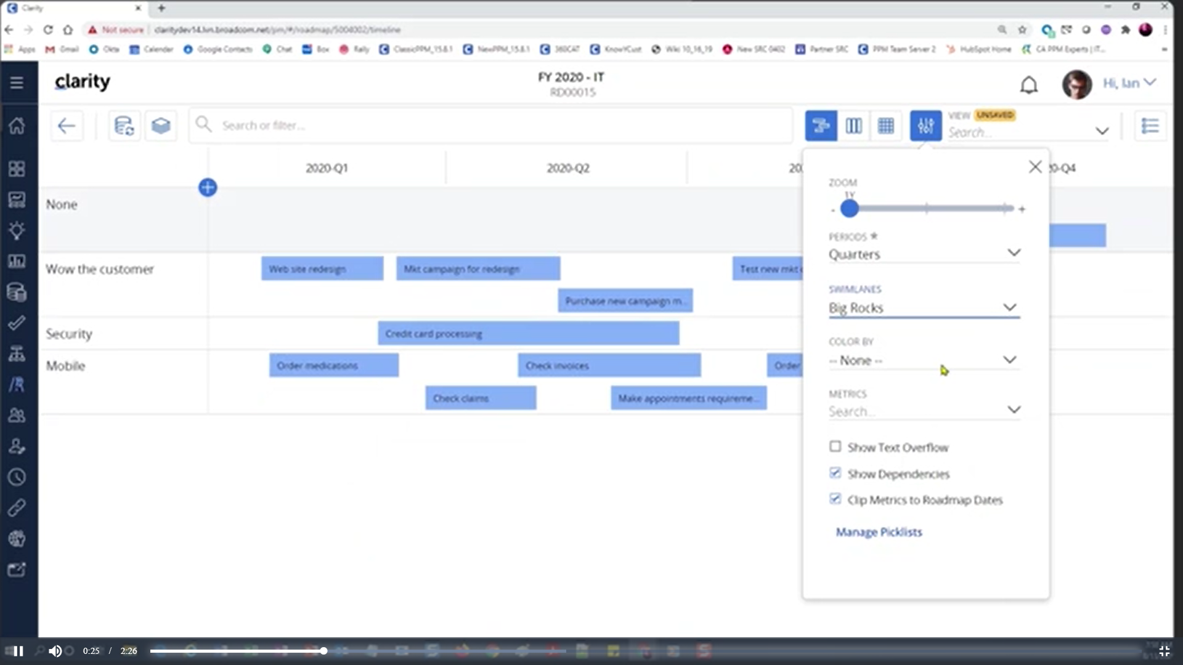Click the Manage Picklists link

click(879, 532)
